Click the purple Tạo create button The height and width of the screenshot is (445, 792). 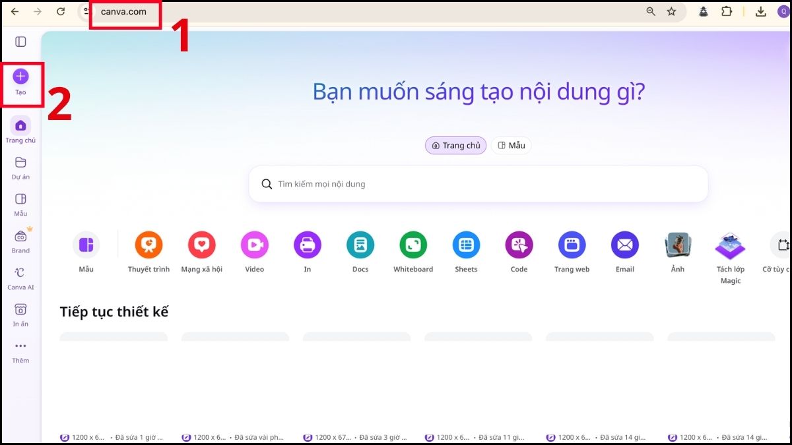coord(20,76)
